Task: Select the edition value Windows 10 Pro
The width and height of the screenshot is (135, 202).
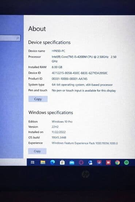Action: pos(62,122)
